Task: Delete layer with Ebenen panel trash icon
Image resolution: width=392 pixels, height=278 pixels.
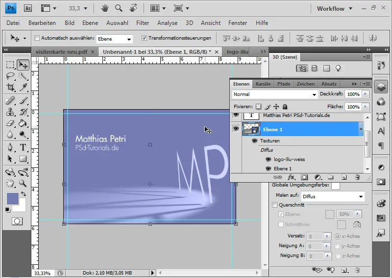Action: [358, 177]
